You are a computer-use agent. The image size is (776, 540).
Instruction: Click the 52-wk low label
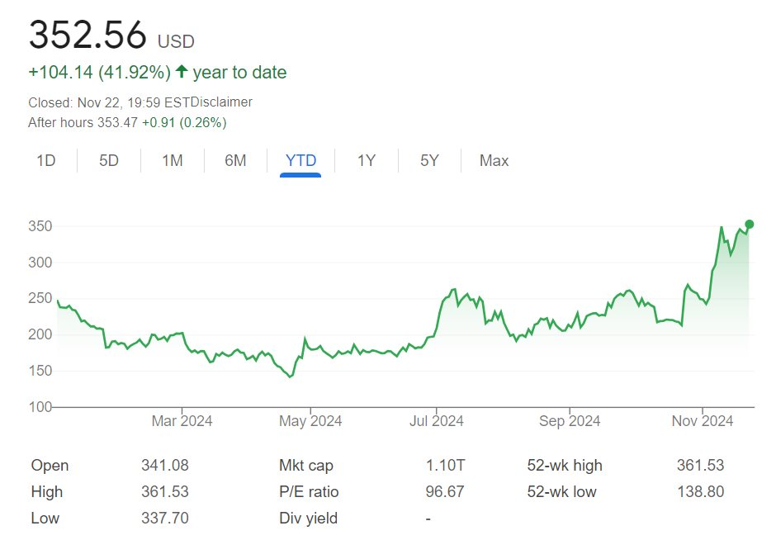561,492
